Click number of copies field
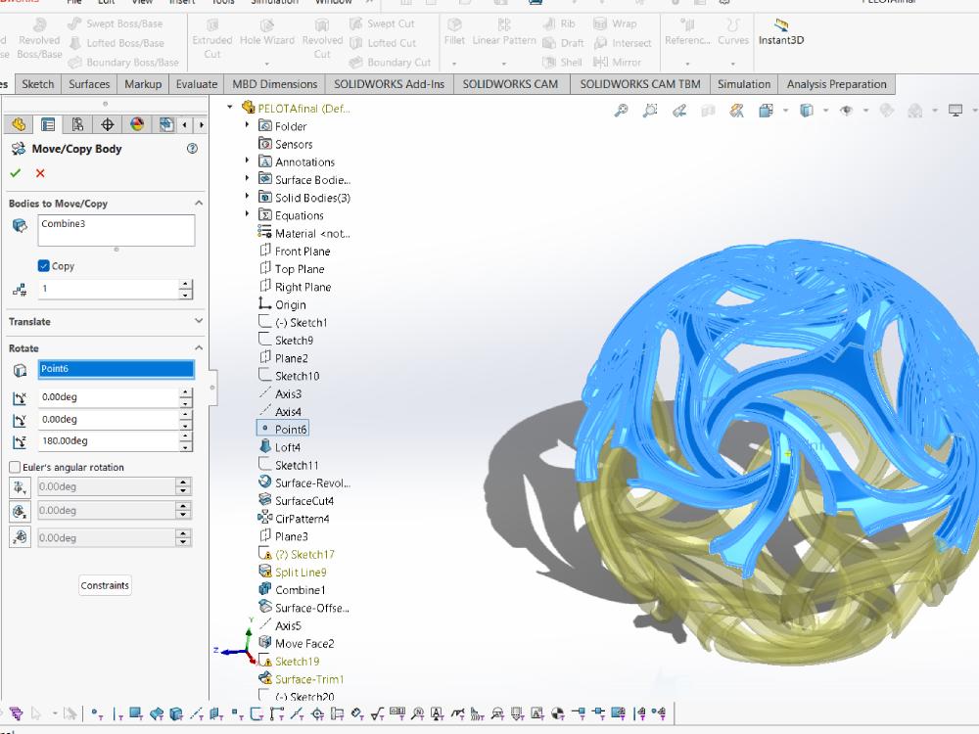The height and width of the screenshot is (734, 979). pos(109,289)
